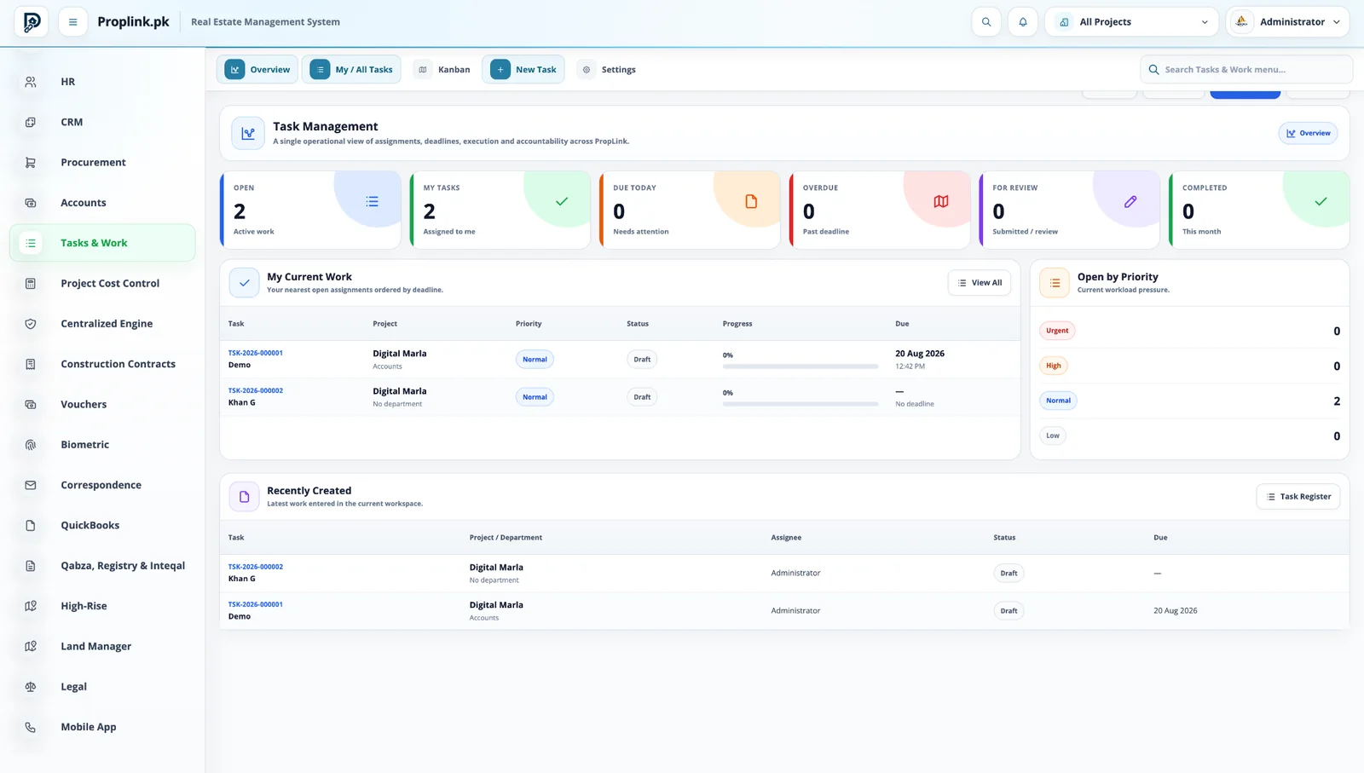Open TSK-2026-000001 link in My Current Work
Screen dimensions: 1364x773
256,353
